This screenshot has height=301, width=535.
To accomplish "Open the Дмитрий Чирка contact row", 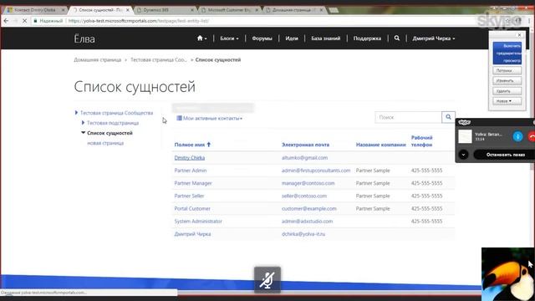I will tap(192, 234).
